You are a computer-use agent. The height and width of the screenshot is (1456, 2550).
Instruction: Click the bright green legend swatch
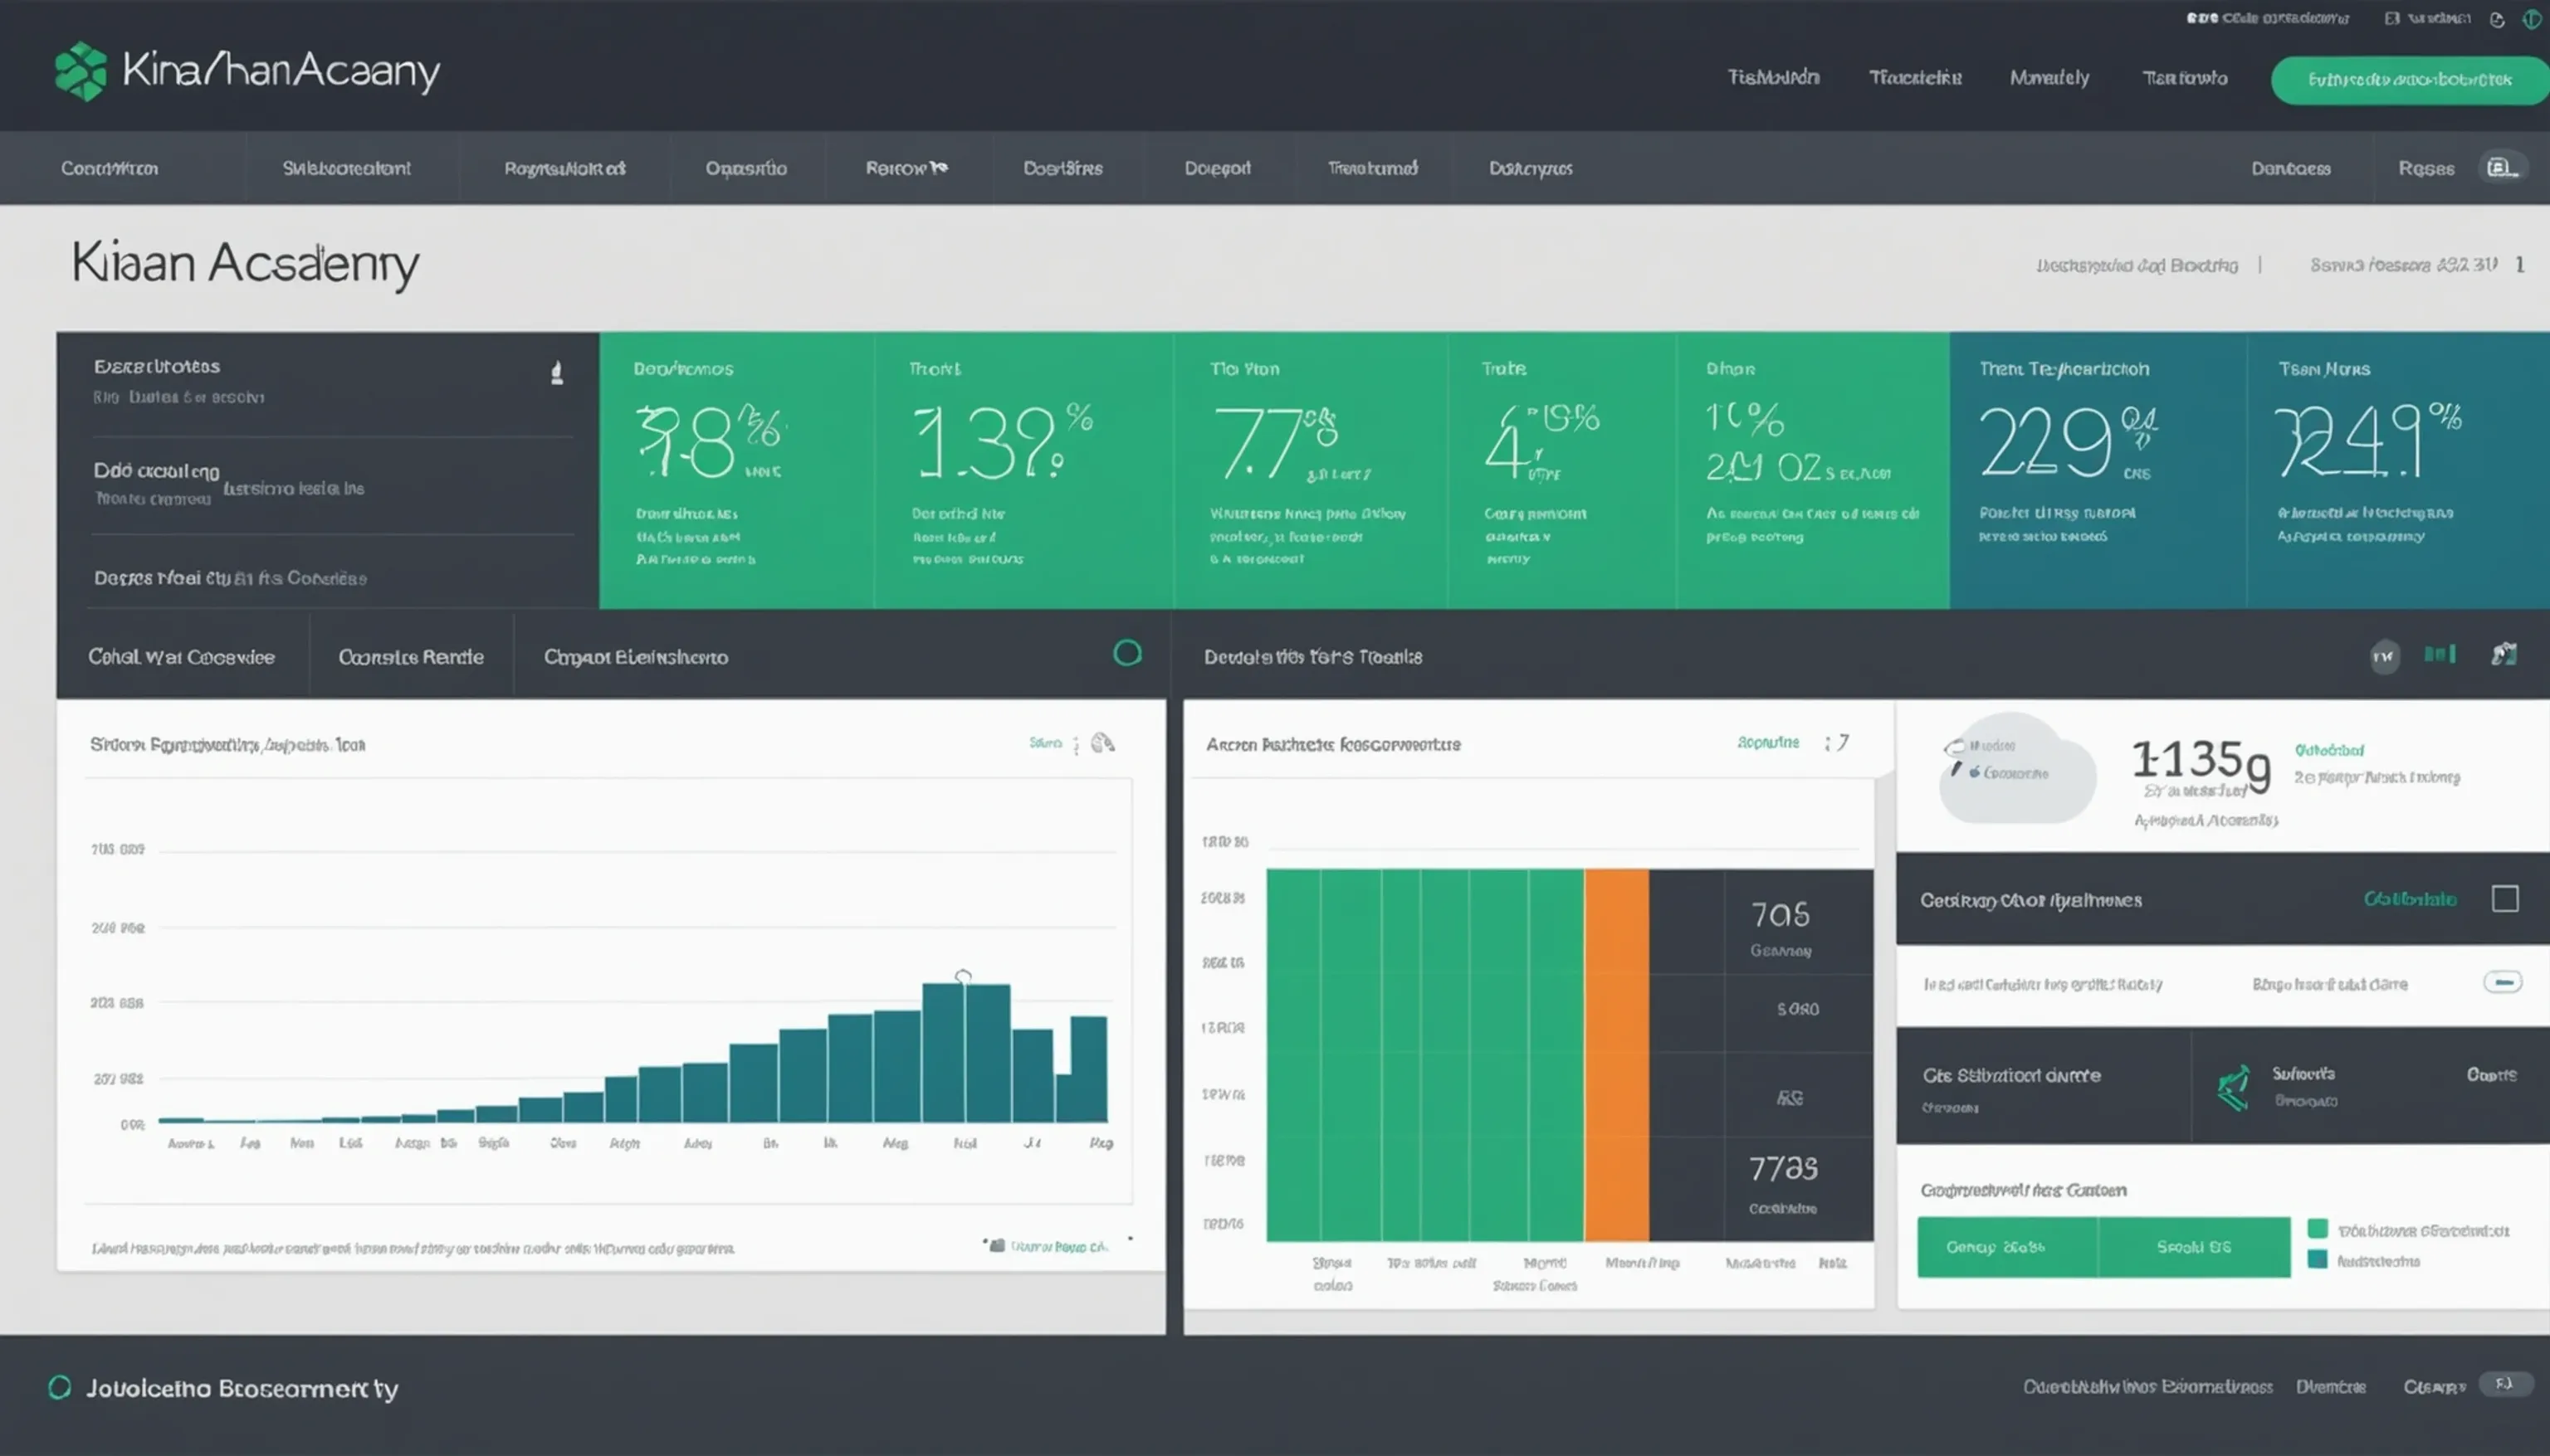2317,1228
